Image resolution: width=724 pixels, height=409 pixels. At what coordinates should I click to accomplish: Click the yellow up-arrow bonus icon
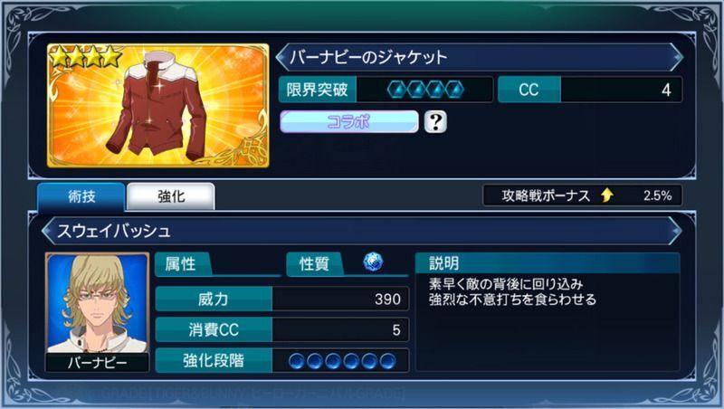pos(607,195)
